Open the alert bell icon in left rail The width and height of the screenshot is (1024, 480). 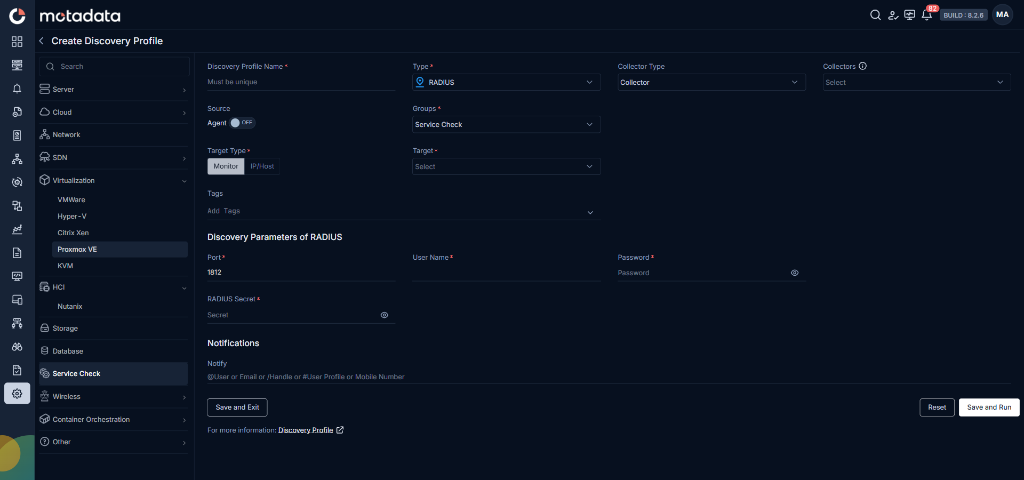[17, 89]
